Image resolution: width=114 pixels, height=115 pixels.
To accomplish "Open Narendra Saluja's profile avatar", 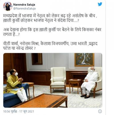I will coord(8,6).
